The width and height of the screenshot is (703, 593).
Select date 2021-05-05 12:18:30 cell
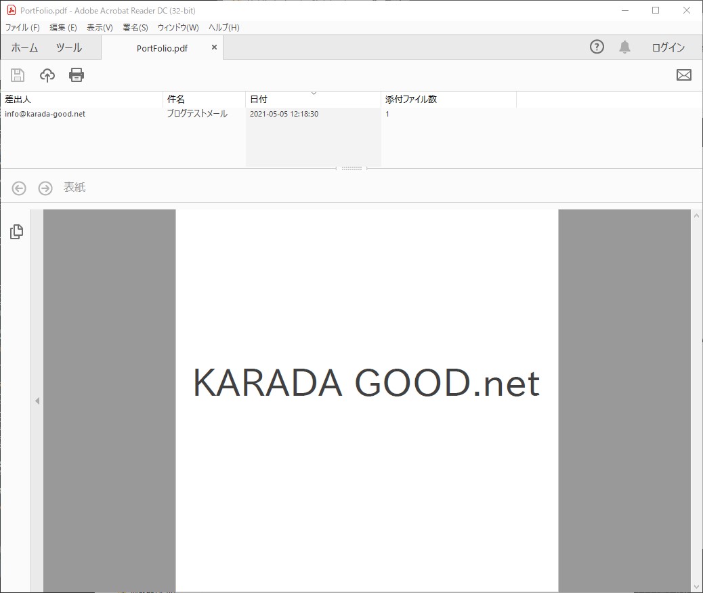pos(284,114)
